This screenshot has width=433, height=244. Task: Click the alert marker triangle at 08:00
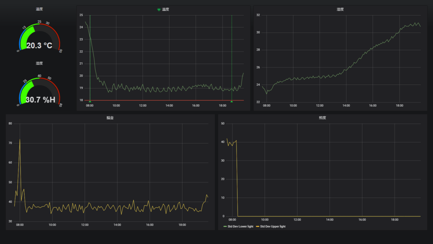(90, 102)
